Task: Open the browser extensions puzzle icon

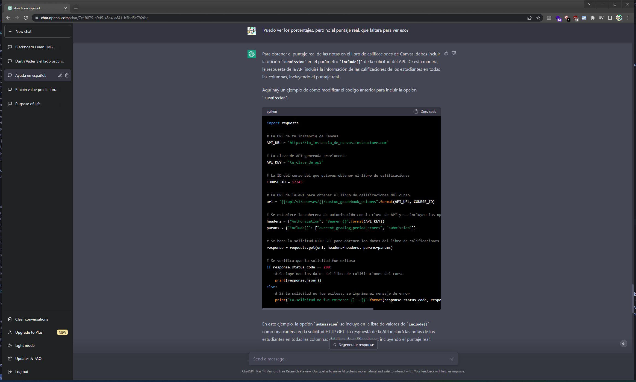Action: (593, 18)
